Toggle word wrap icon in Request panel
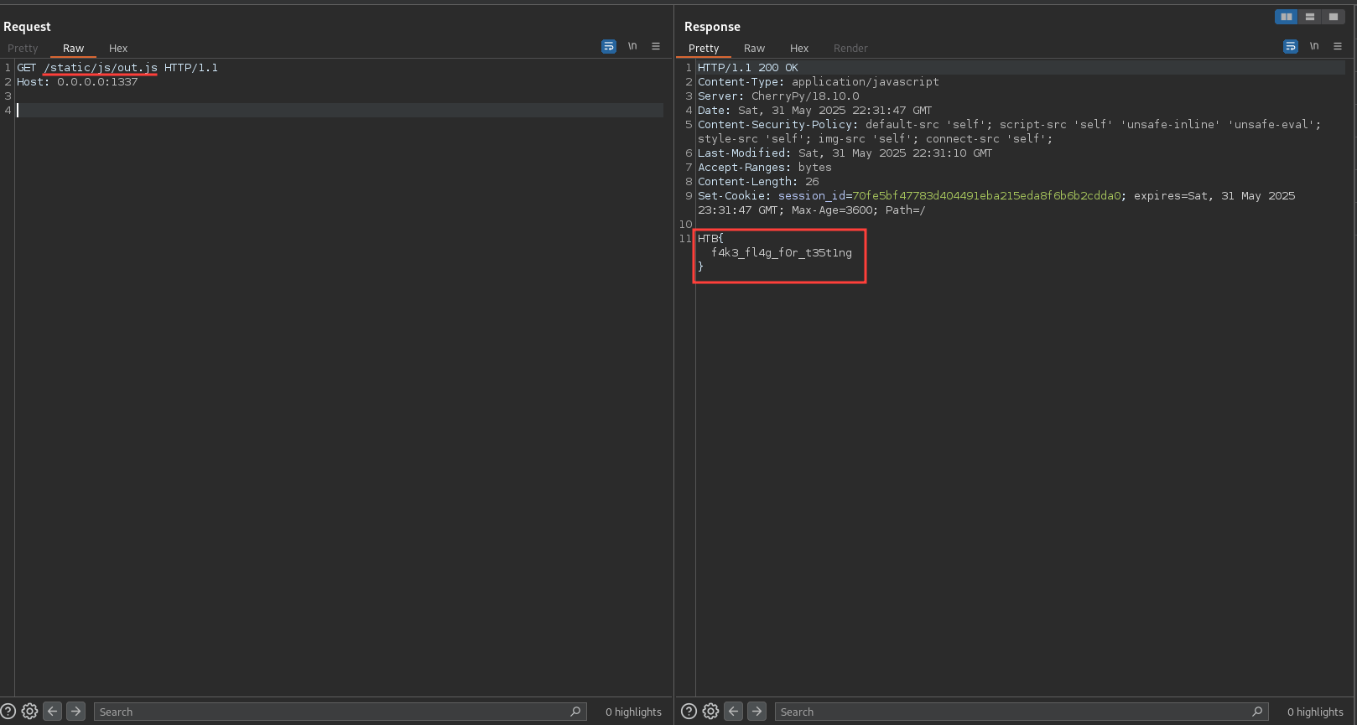 click(x=609, y=47)
